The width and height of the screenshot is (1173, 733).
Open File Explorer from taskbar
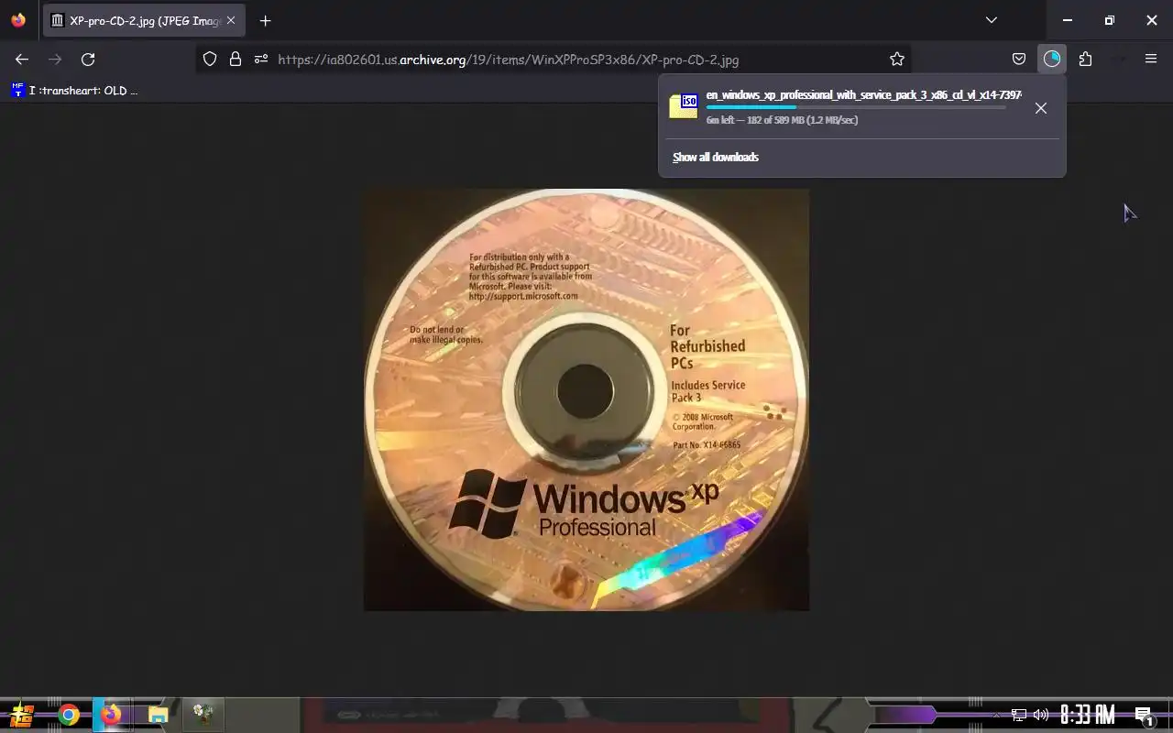click(x=158, y=715)
